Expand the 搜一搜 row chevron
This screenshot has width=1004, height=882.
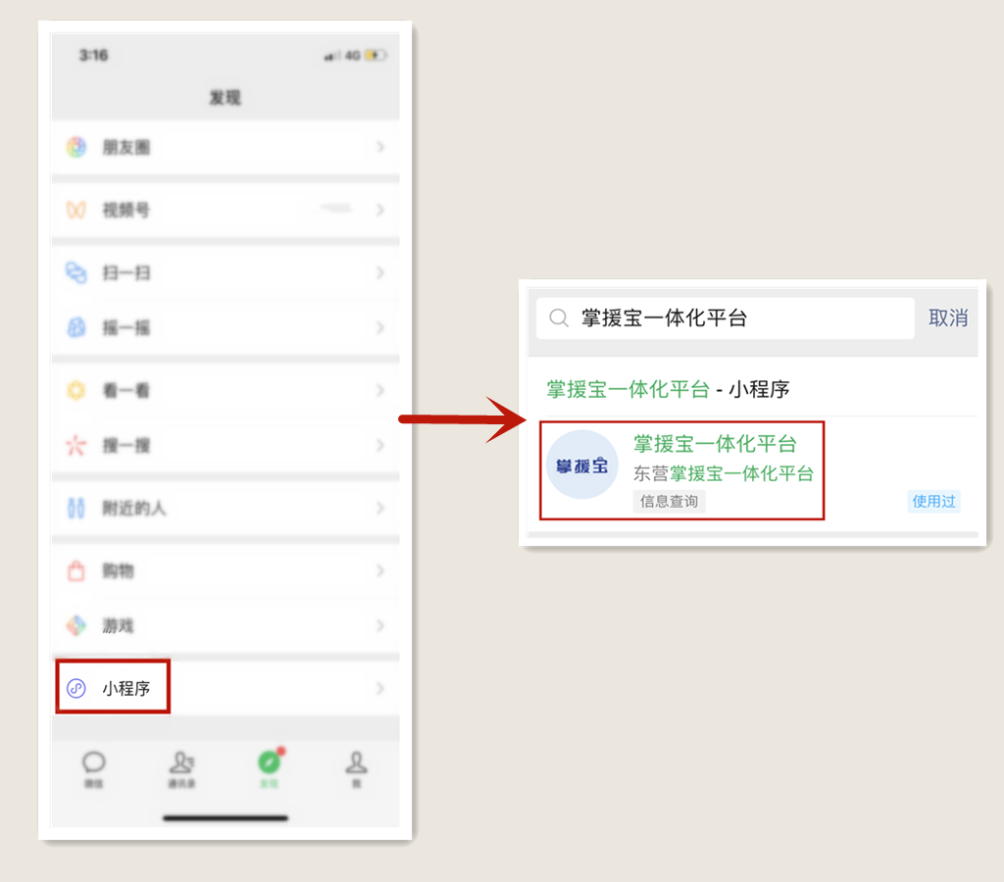pyautogui.click(x=380, y=445)
